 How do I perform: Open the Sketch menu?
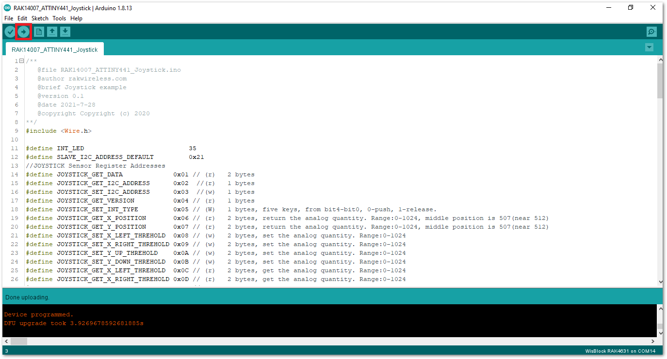[40, 18]
